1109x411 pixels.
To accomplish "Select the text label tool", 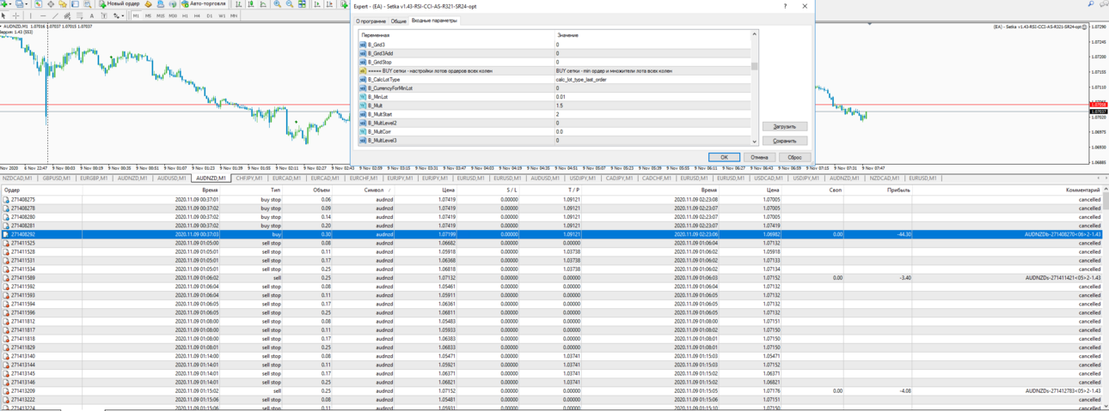I will [x=104, y=15].
